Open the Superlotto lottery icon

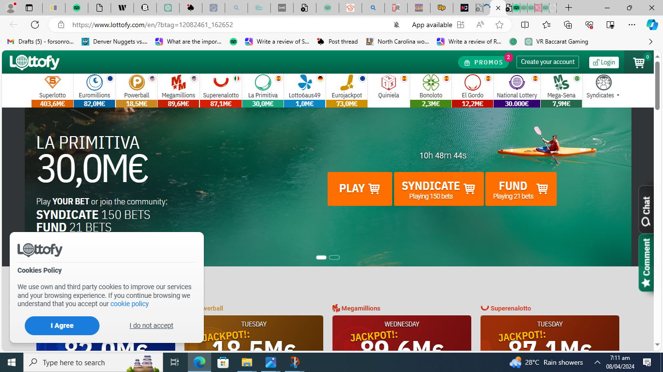[52, 82]
